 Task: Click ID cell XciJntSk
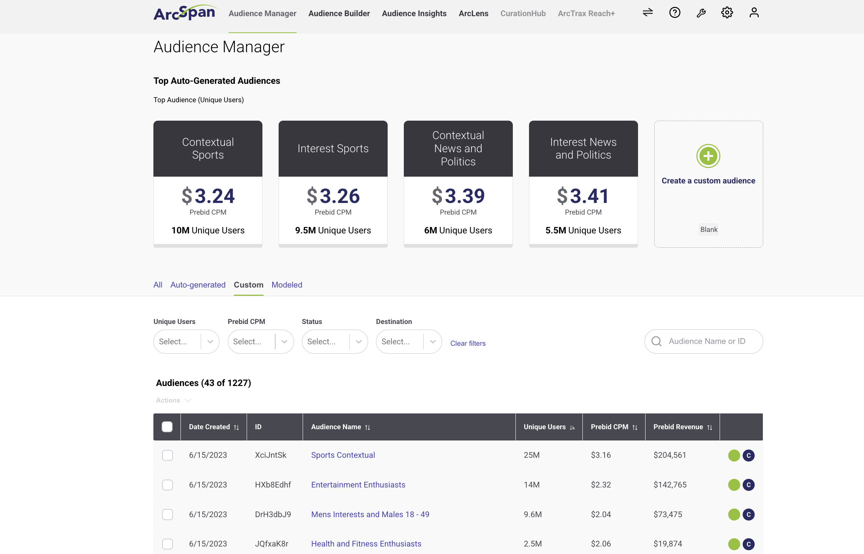[x=270, y=455]
